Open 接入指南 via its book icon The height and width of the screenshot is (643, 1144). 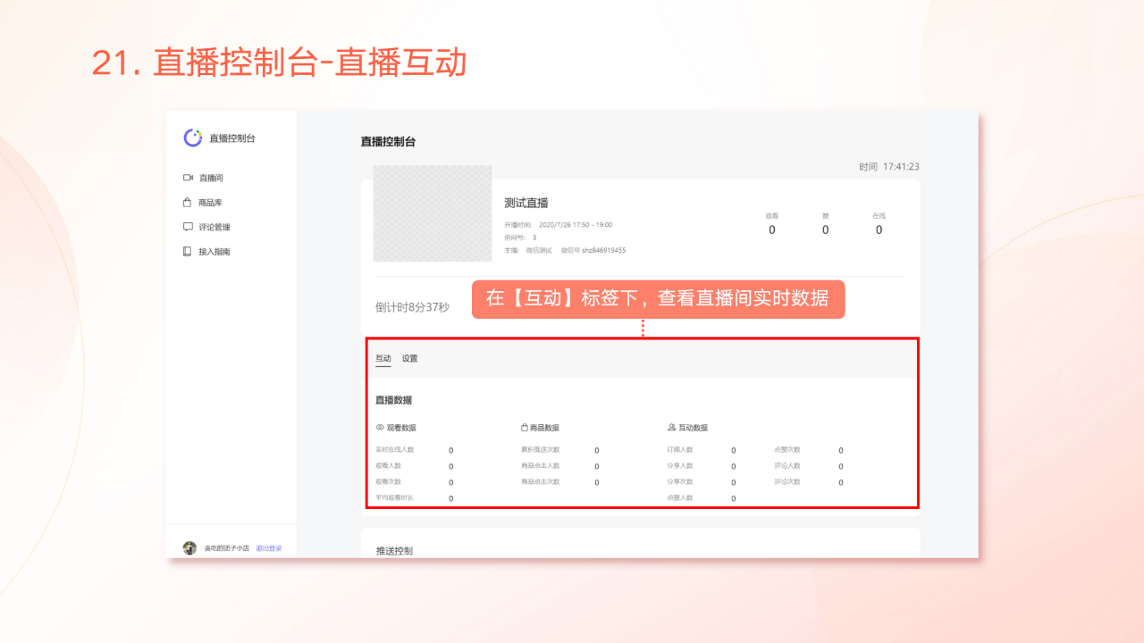coord(188,252)
